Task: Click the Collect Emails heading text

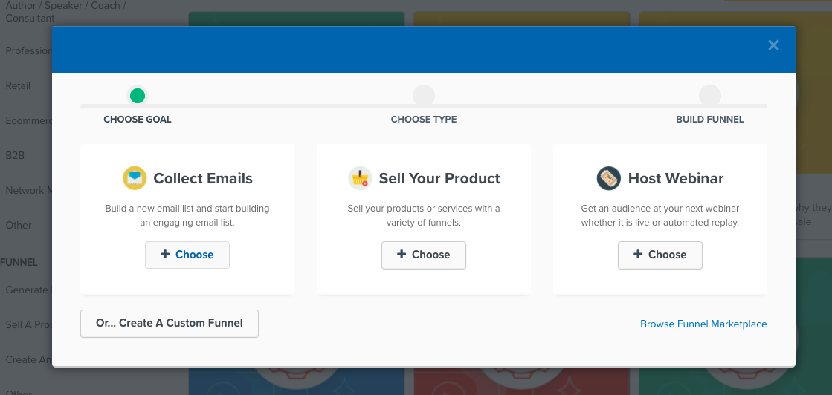Action: click(x=203, y=179)
